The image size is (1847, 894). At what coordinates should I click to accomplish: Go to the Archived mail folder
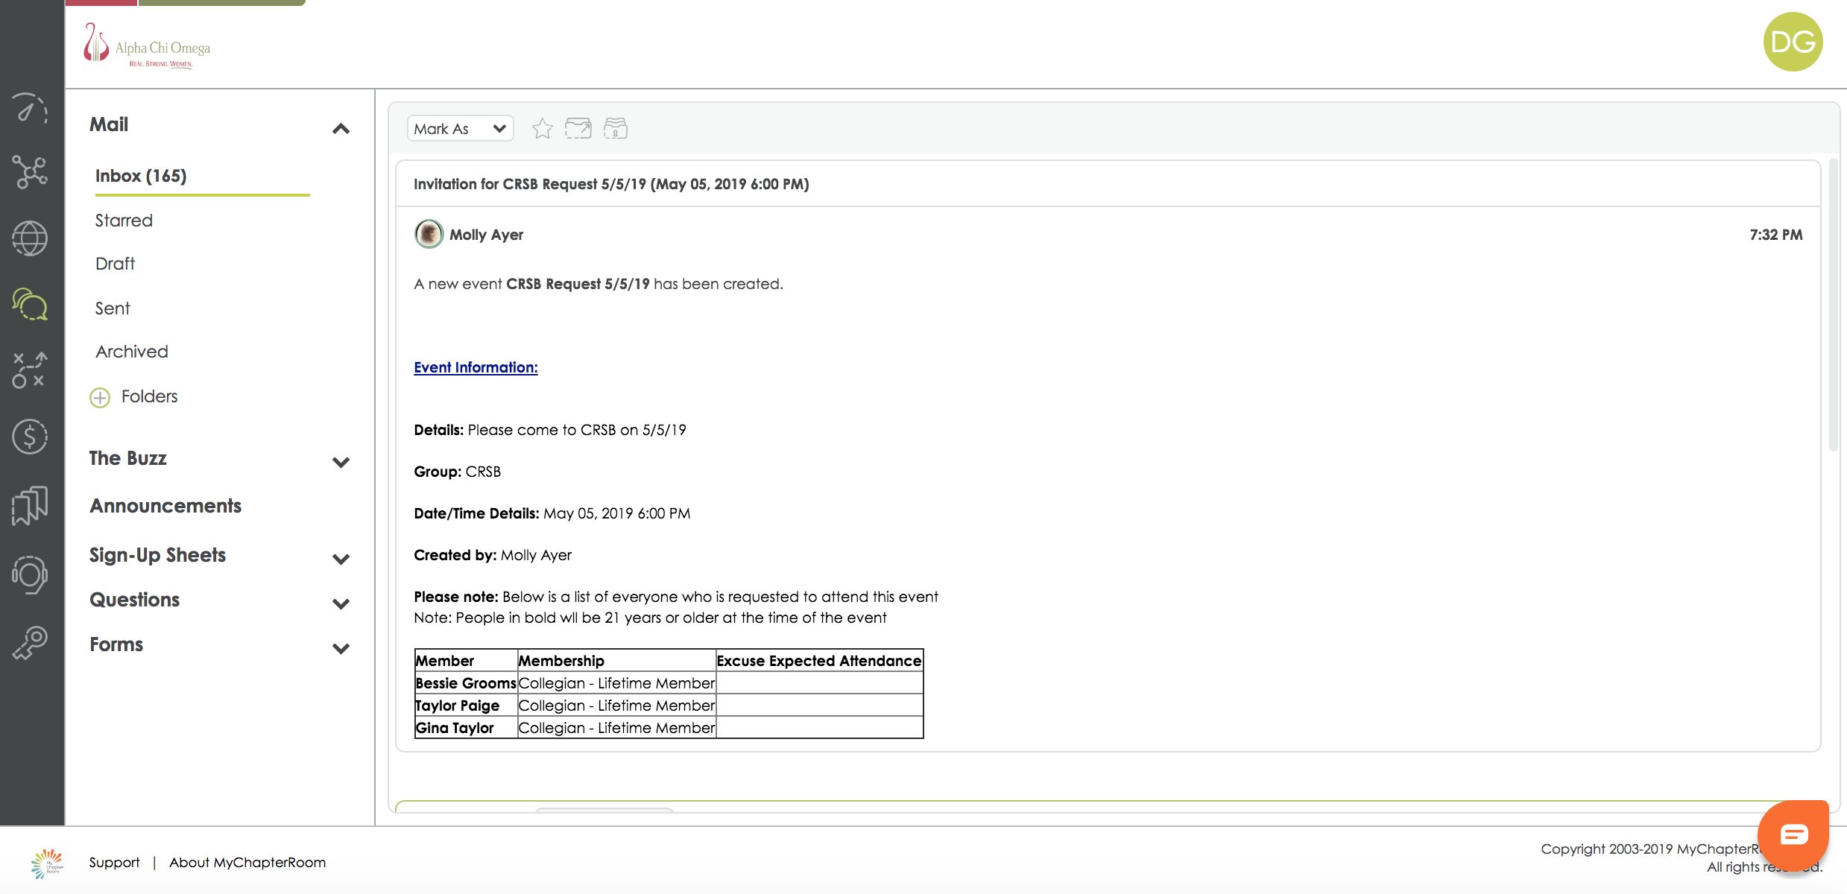131,352
